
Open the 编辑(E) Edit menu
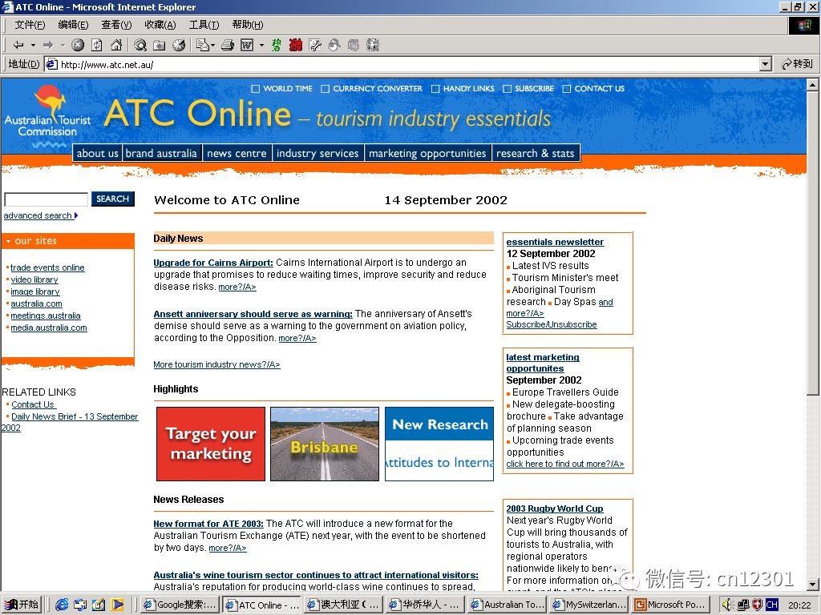(x=73, y=25)
